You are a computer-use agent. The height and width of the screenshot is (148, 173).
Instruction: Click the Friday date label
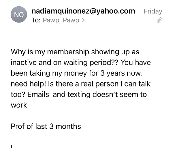153,11
